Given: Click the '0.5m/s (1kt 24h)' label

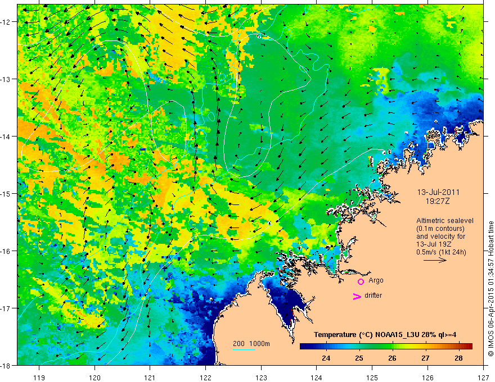Looking at the screenshot, I should (442, 252).
